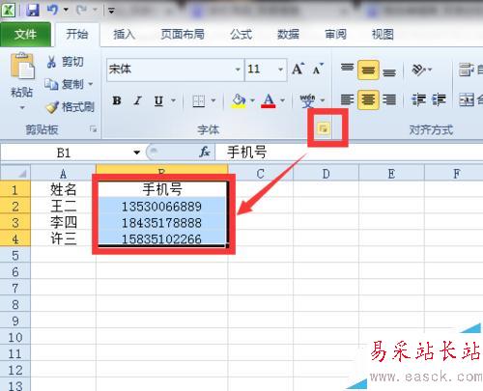
Task: Open the font size dropdown arrow
Action: click(280, 70)
